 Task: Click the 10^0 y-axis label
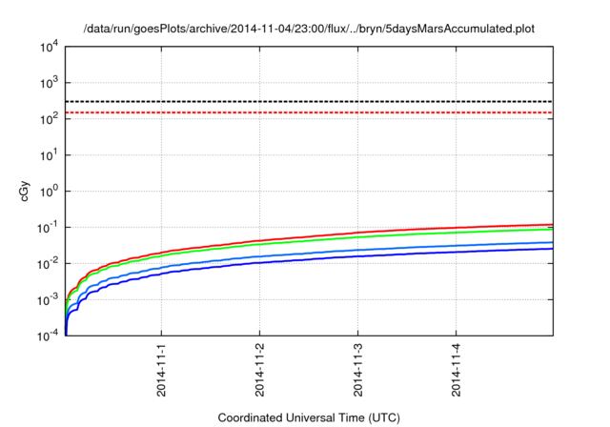(50, 191)
